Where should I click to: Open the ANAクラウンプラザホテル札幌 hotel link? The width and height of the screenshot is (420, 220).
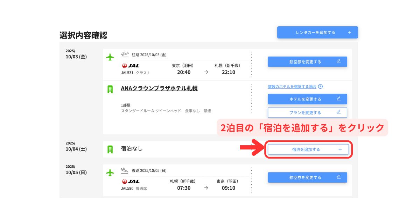click(159, 89)
